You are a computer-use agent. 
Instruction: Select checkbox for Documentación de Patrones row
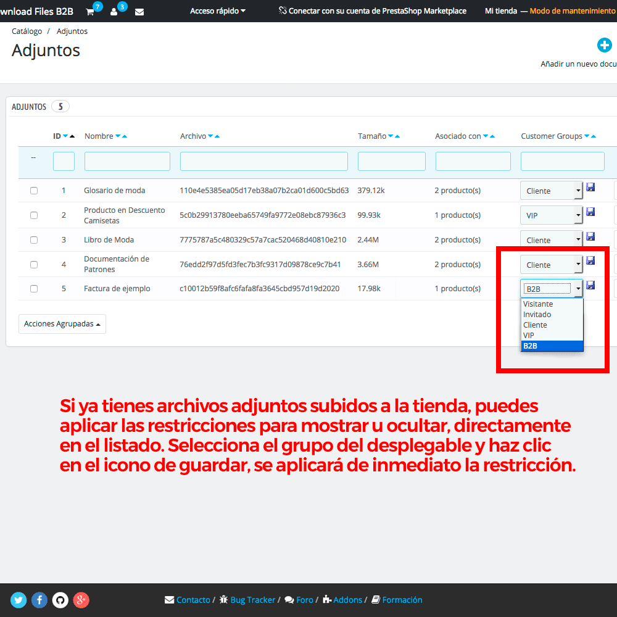tap(34, 265)
